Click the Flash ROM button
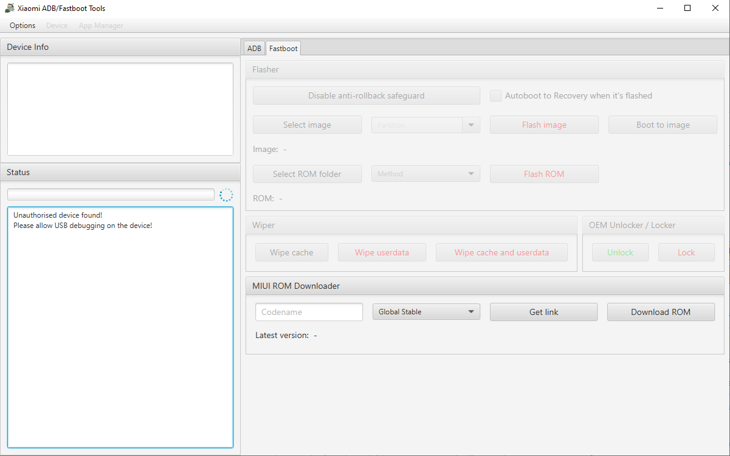This screenshot has height=456, width=730. 544,174
